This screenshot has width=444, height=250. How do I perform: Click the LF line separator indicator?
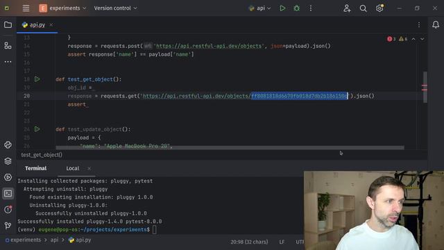point(282,242)
